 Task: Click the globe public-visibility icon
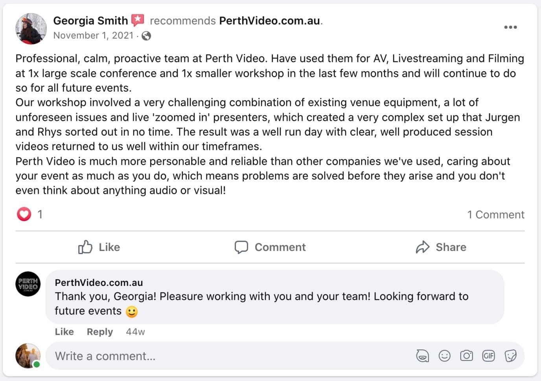click(146, 36)
